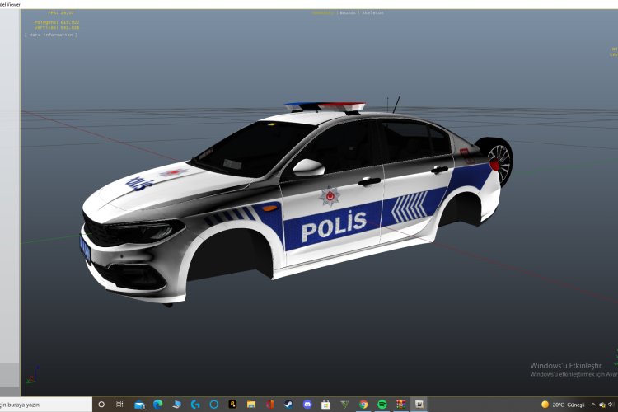618x412 pixels.
Task: Switch to the Skeleton view mode
Action: tap(372, 12)
